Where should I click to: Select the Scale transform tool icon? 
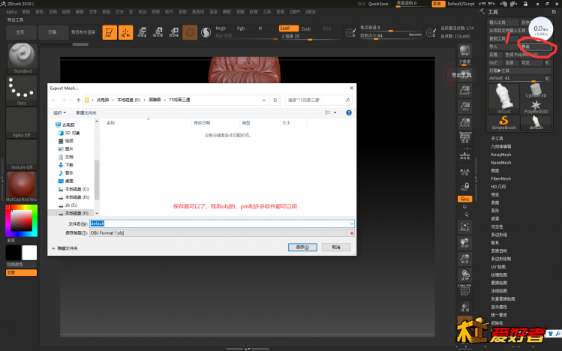click(x=158, y=32)
